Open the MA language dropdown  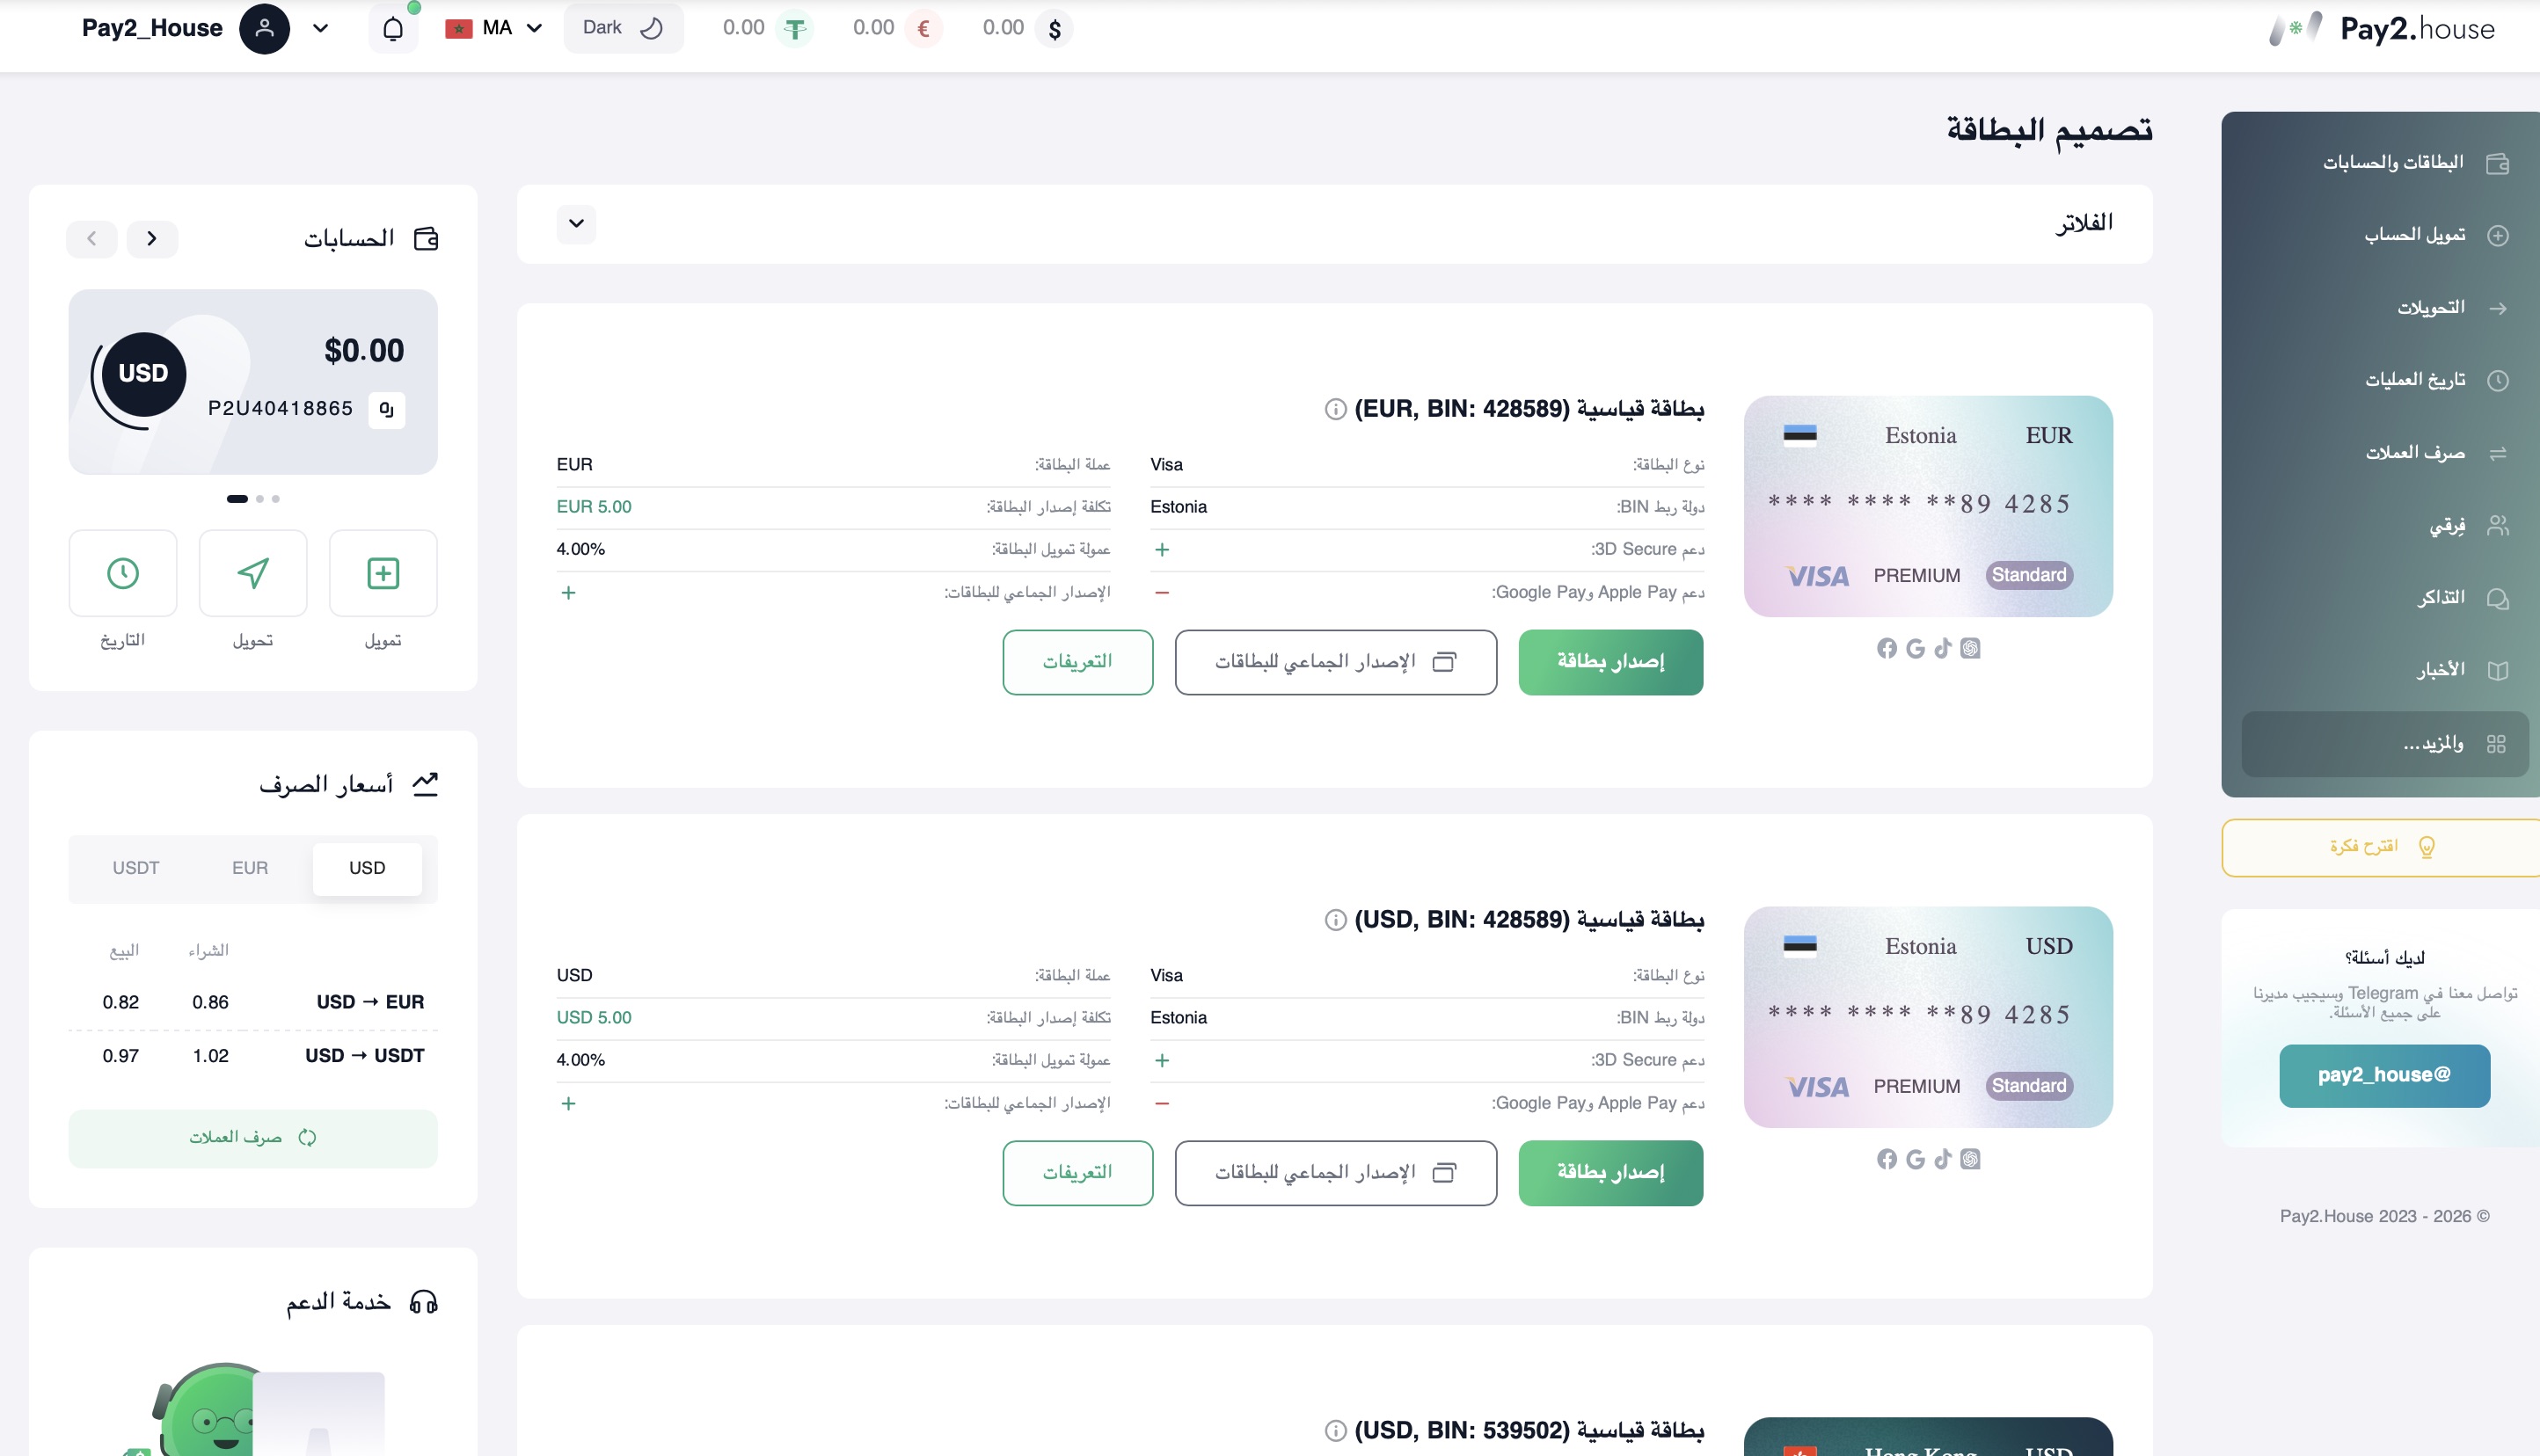[x=494, y=28]
